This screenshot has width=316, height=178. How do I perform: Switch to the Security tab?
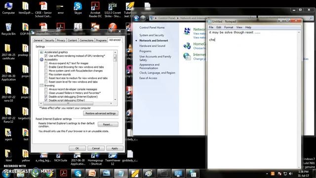[x=49, y=41]
